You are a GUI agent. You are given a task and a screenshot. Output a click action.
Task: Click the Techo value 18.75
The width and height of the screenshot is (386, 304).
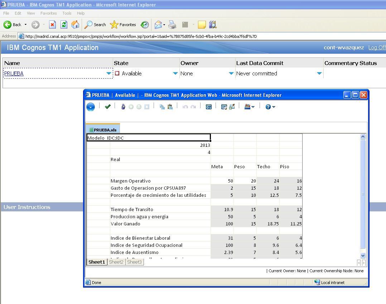[268, 224]
